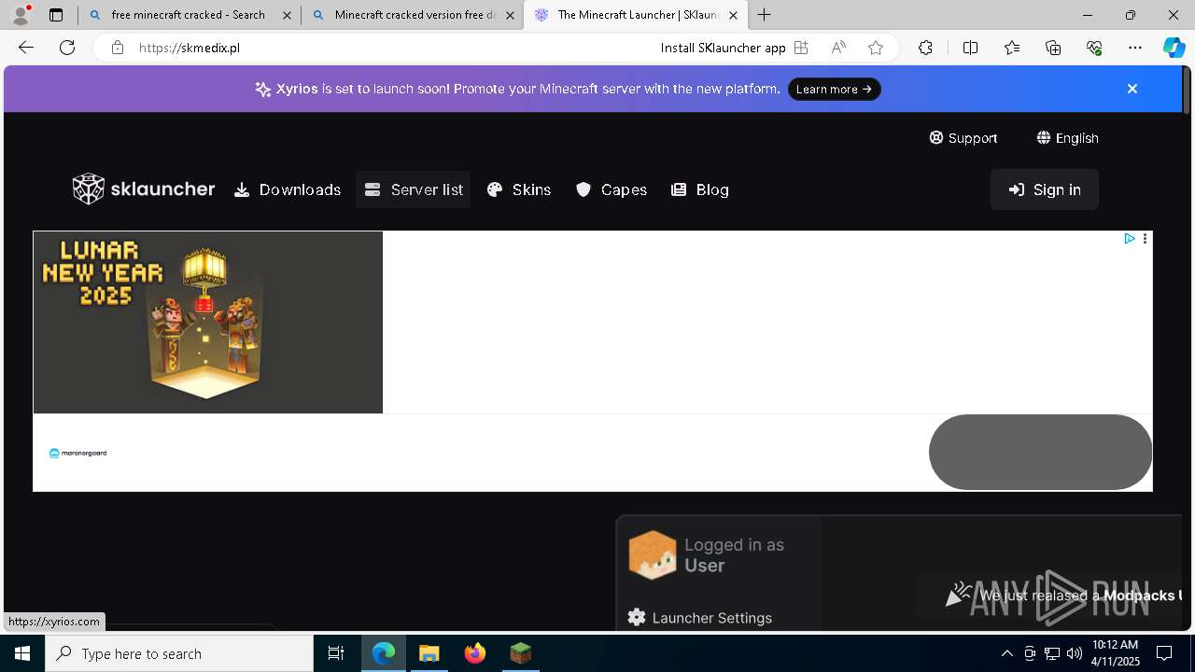Switch to 'Minecraft cracked version free' tab

[x=415, y=15]
